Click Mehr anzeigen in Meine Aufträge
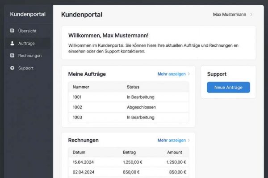The height and width of the screenshot is (178, 268). tap(172, 74)
